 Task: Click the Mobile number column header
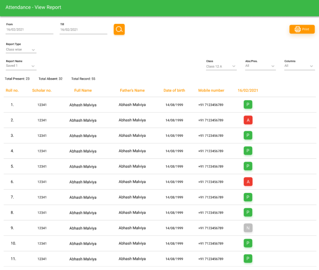pos(211,90)
